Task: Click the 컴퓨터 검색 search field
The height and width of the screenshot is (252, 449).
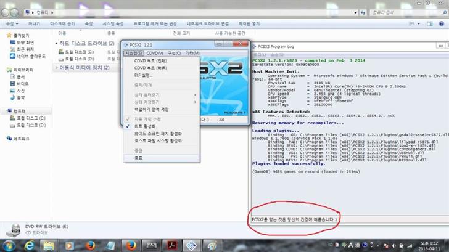Action: (x=408, y=12)
